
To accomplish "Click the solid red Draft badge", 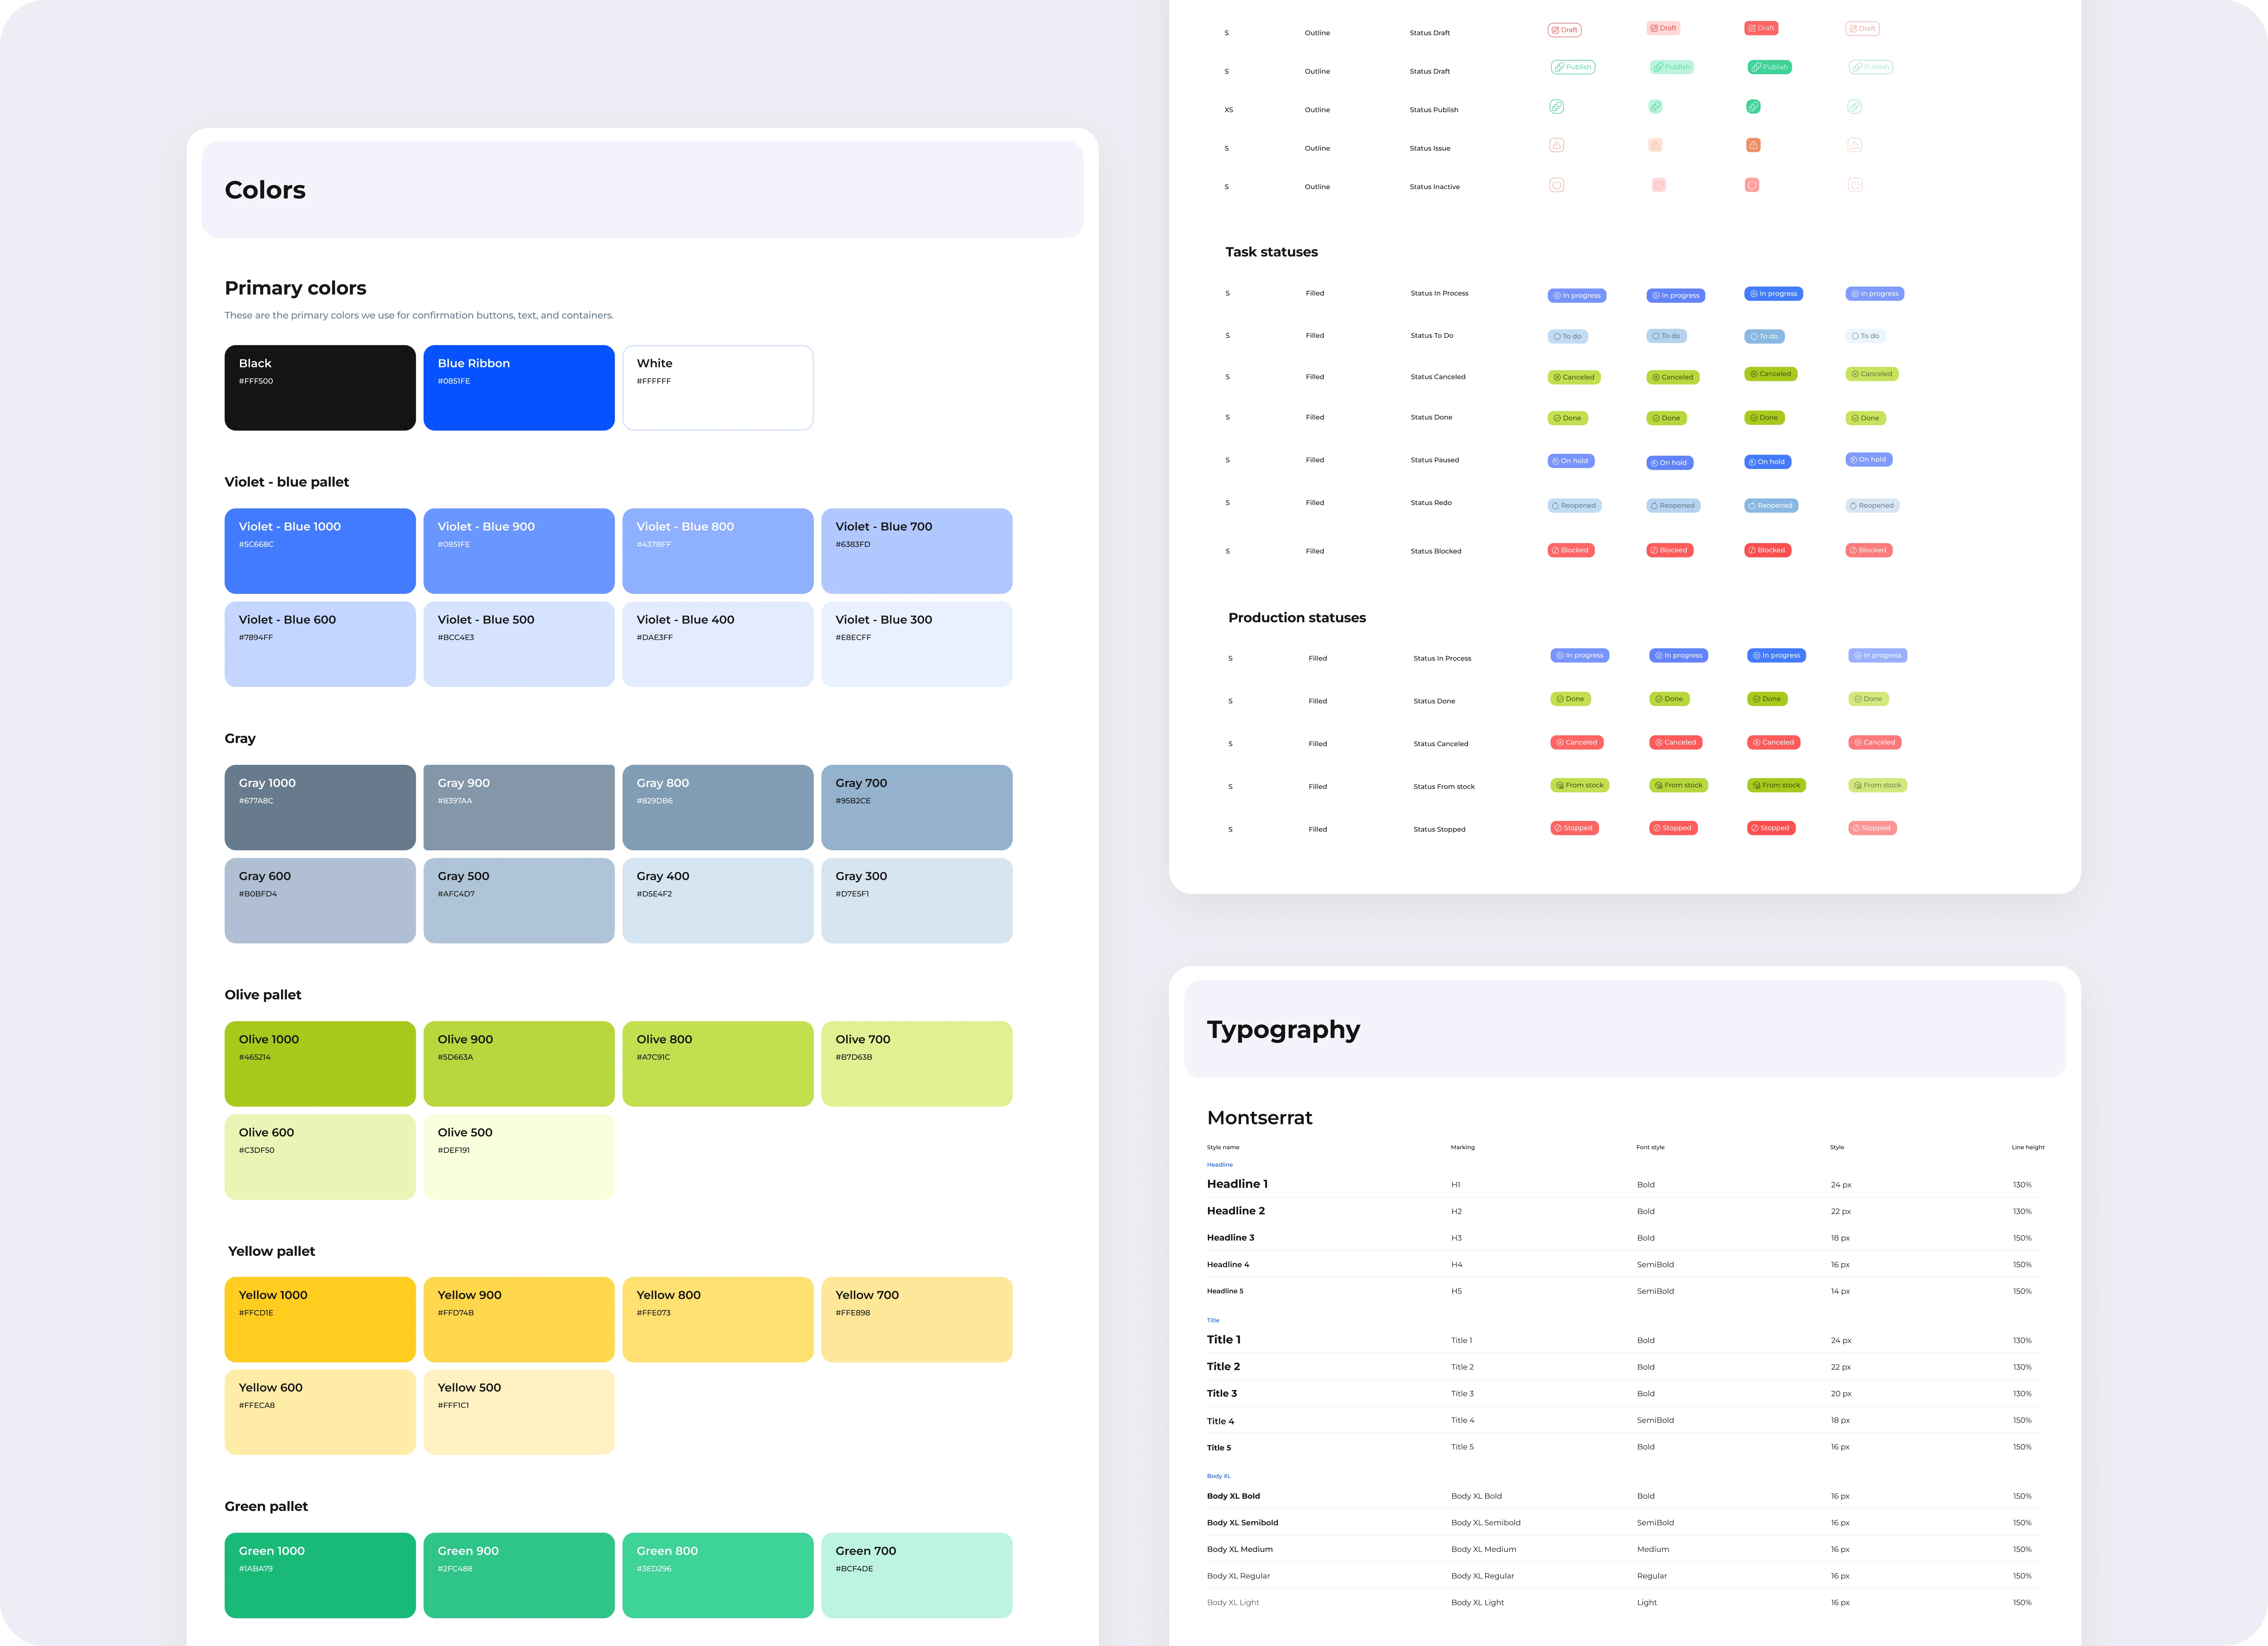I will click(1761, 28).
